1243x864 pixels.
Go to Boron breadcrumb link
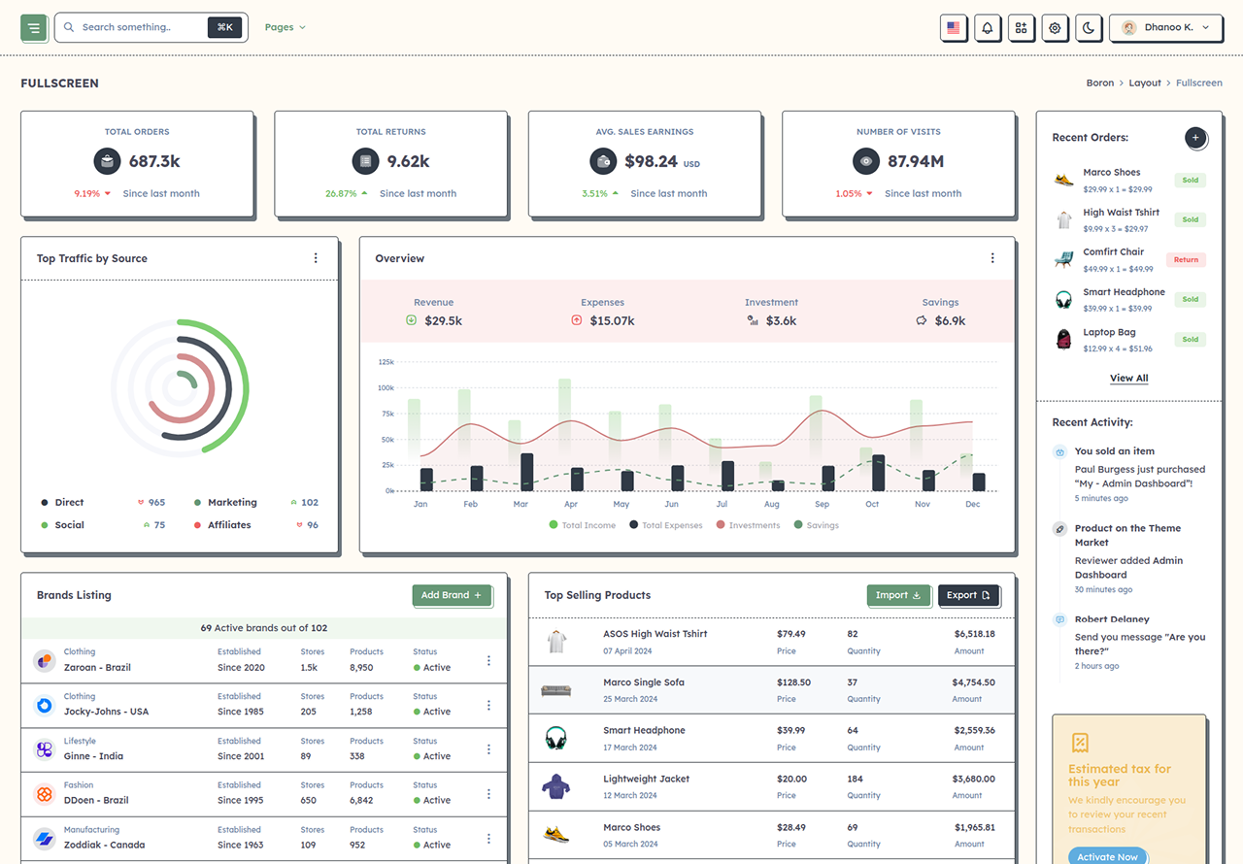coord(1100,83)
